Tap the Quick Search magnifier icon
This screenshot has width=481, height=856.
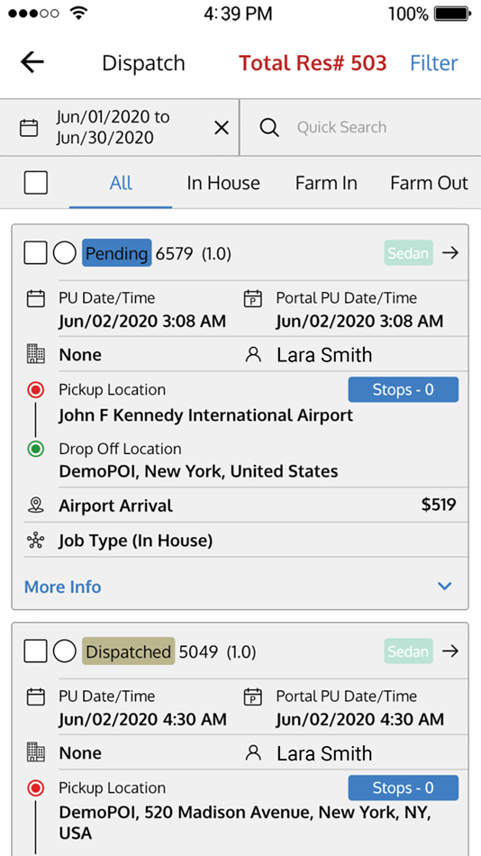269,128
